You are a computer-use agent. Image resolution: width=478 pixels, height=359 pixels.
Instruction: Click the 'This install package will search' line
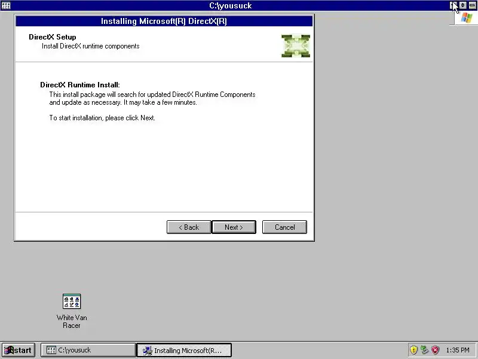[x=152, y=95]
